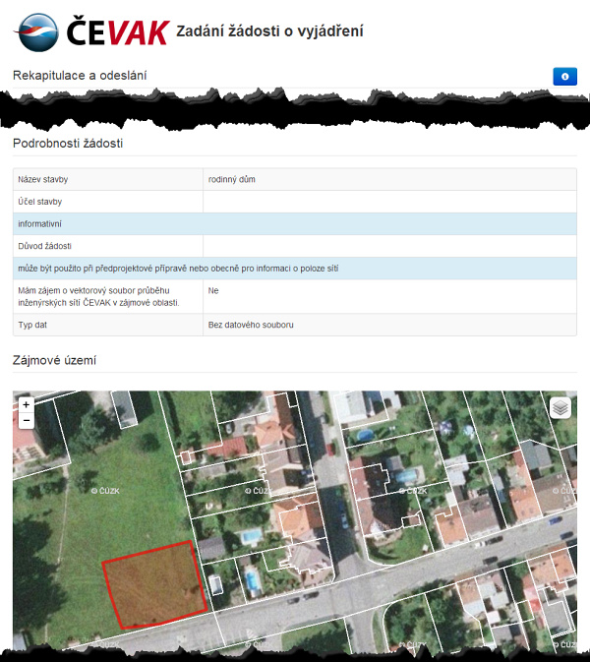Zoom in on the map
Screen dimensions: 590x662
point(27,404)
